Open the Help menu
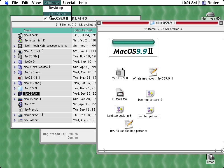Viewport: 224px width, 168px height. pos(83,3)
